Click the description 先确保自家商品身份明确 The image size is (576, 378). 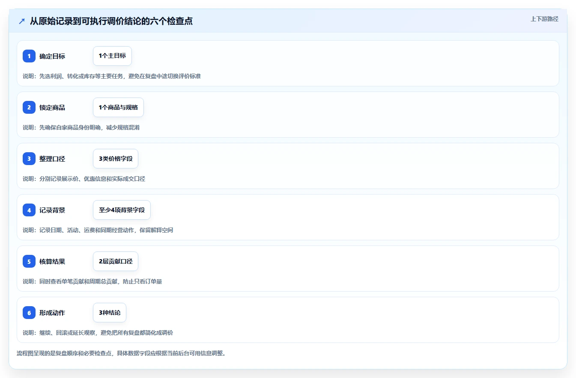(x=81, y=127)
